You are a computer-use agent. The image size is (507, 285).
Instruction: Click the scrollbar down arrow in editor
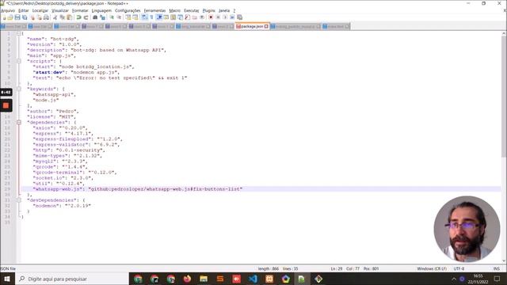(x=504, y=260)
